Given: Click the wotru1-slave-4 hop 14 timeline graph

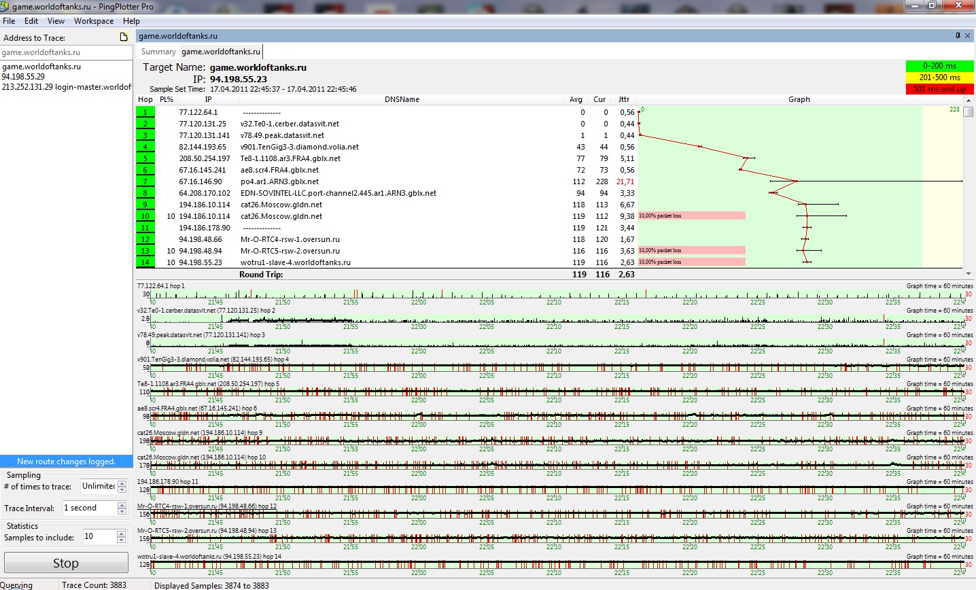Looking at the screenshot, I should [557, 564].
